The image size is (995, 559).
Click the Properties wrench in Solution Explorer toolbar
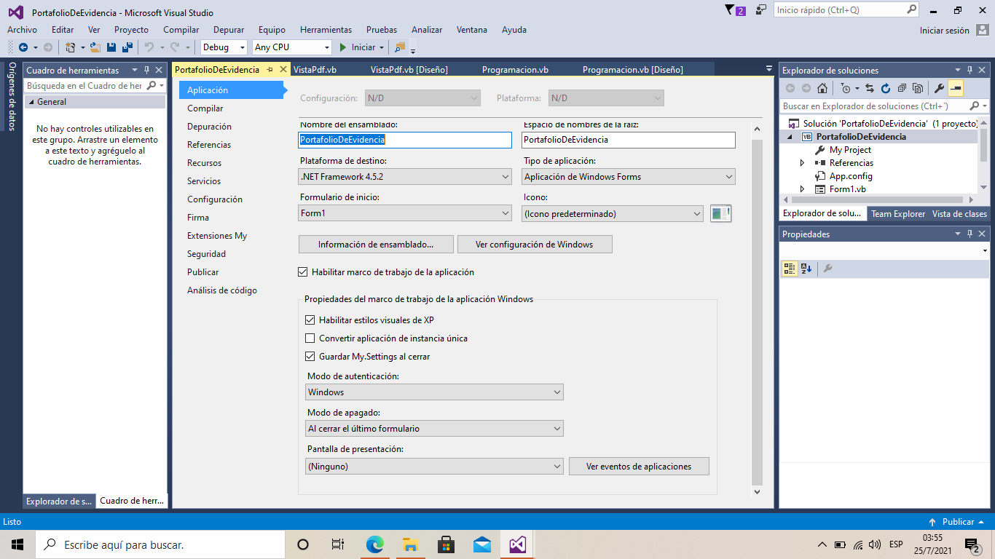pos(939,88)
